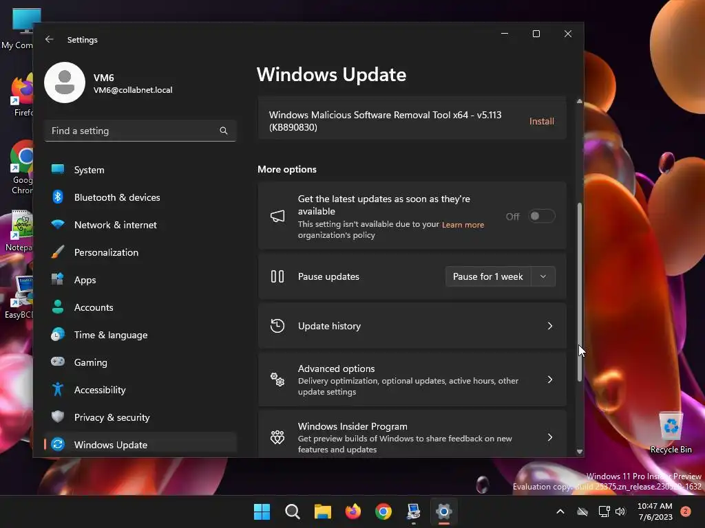The image size is (705, 528).
Task: Click the Accessibility figure icon
Action: [x=58, y=389]
